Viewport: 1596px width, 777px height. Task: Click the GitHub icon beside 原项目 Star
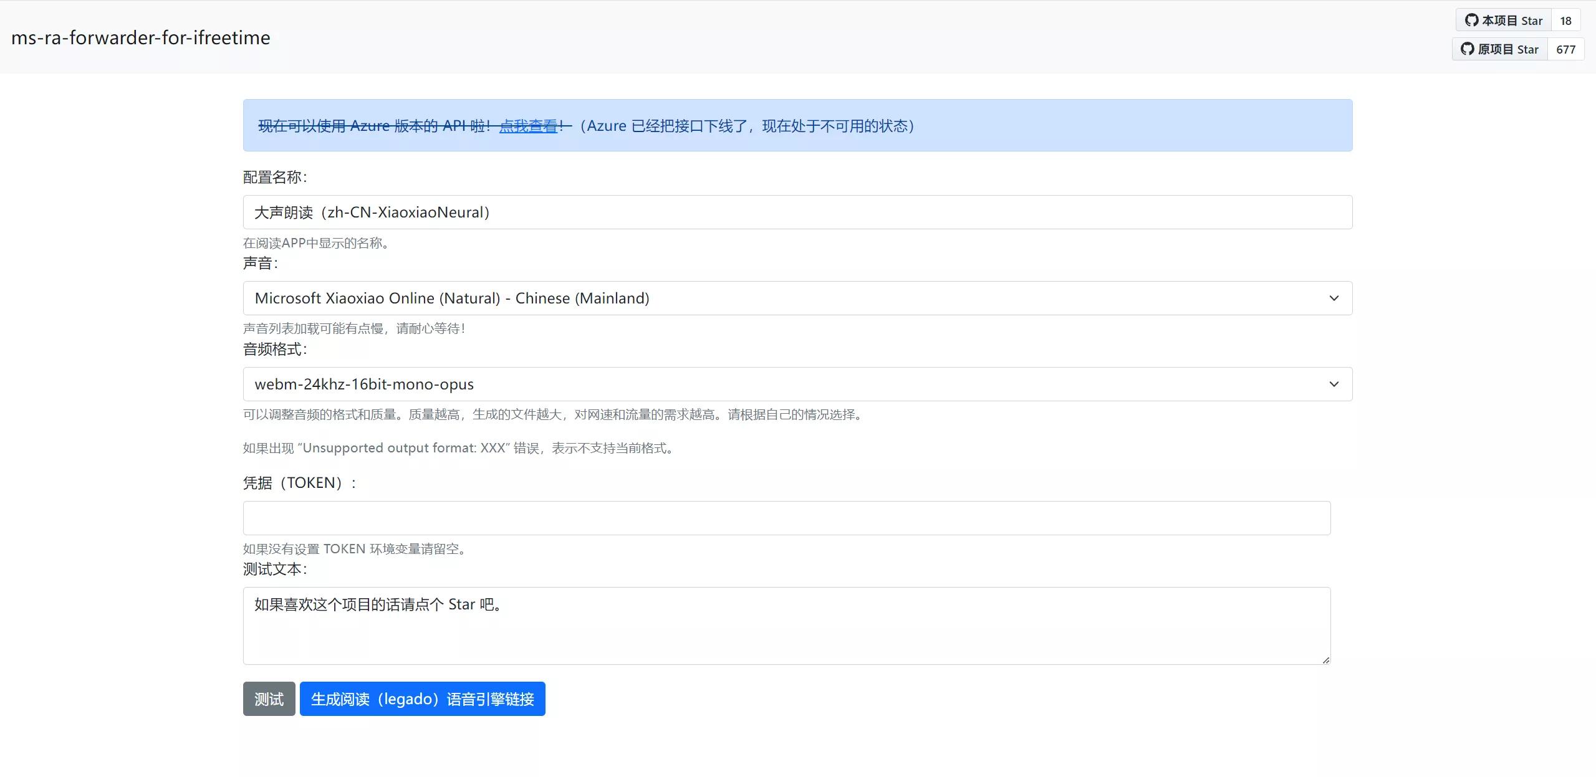point(1468,49)
